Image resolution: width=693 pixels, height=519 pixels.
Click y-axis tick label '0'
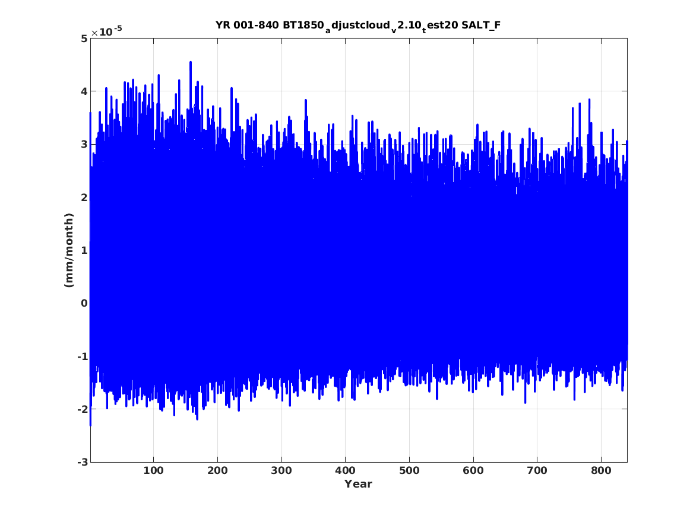click(84, 303)
